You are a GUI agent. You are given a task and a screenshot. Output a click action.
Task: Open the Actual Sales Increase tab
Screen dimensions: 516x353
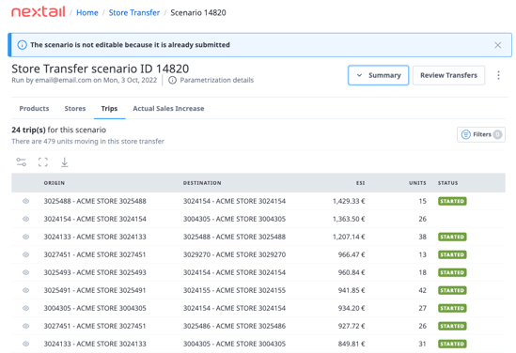(168, 109)
